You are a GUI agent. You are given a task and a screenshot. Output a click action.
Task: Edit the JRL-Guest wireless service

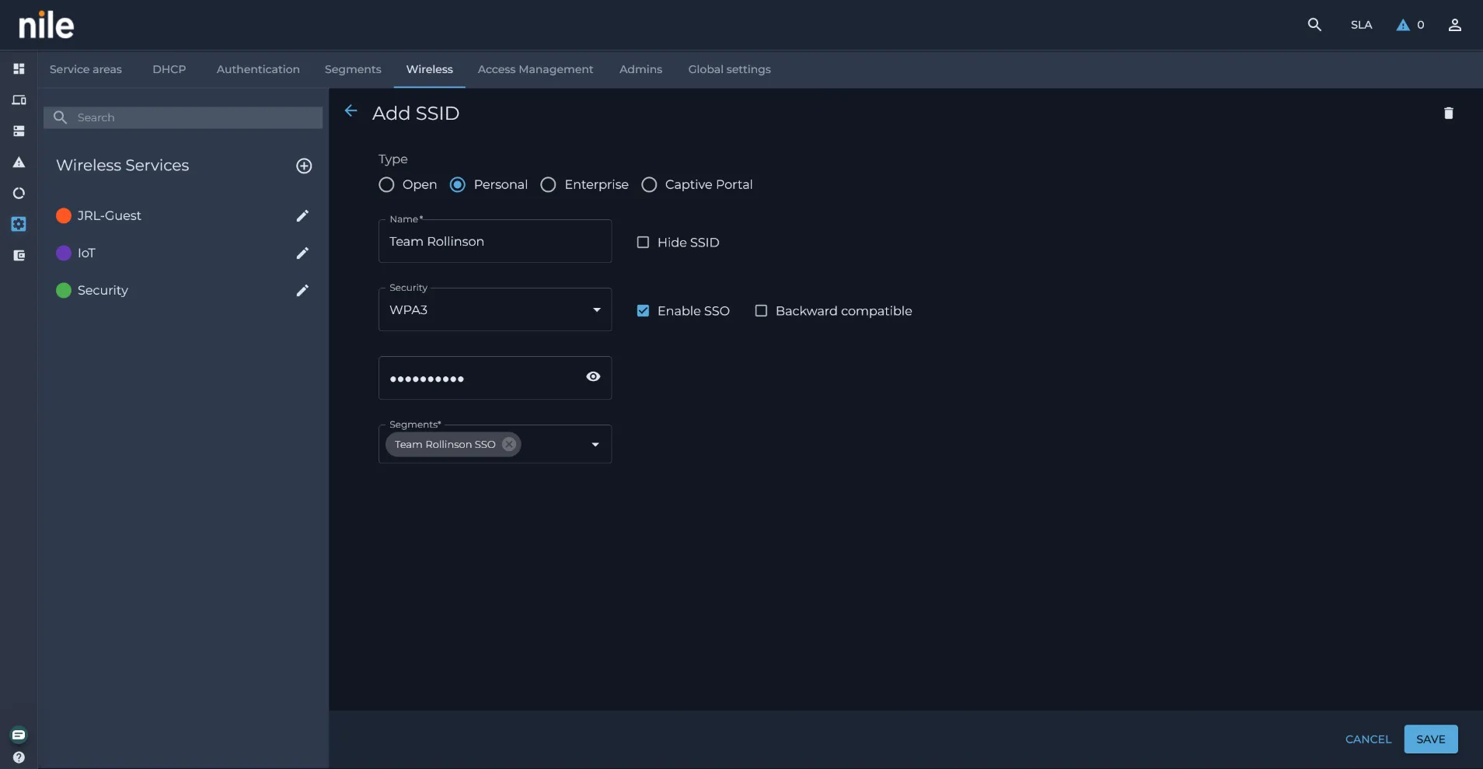pos(302,216)
